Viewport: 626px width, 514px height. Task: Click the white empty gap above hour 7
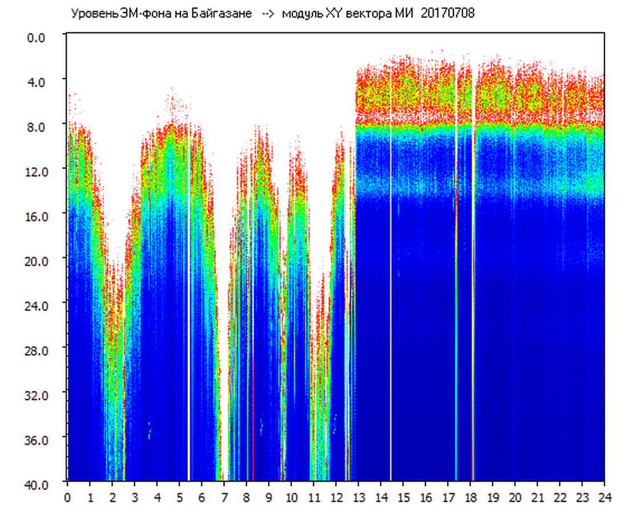[224, 171]
